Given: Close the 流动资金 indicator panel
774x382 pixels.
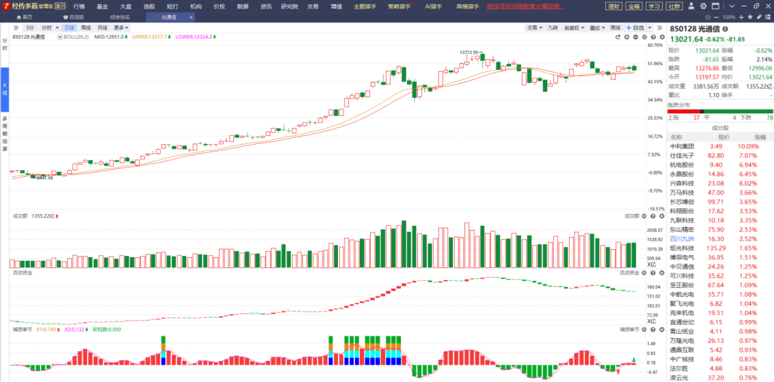Looking at the screenshot, I should (x=661, y=272).
